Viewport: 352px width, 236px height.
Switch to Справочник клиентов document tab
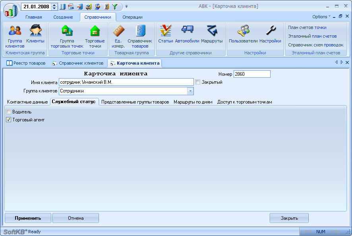pos(78,63)
